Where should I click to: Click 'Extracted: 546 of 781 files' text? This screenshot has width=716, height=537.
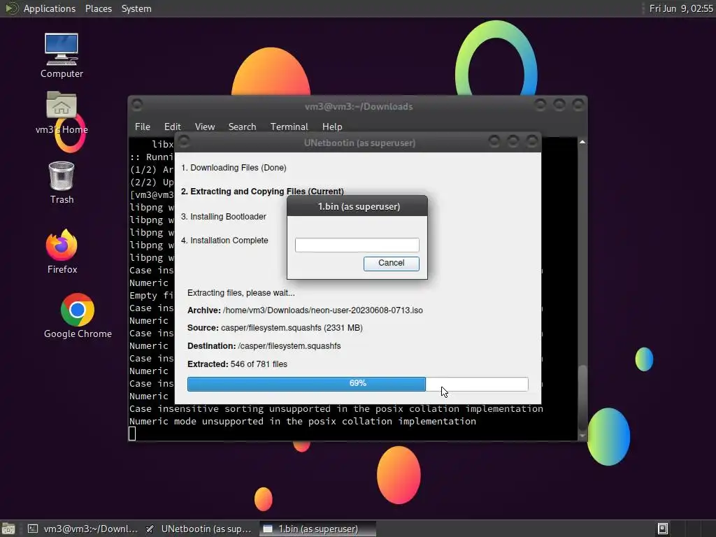coord(237,364)
